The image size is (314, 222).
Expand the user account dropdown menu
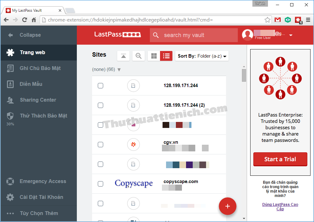coord(291,35)
